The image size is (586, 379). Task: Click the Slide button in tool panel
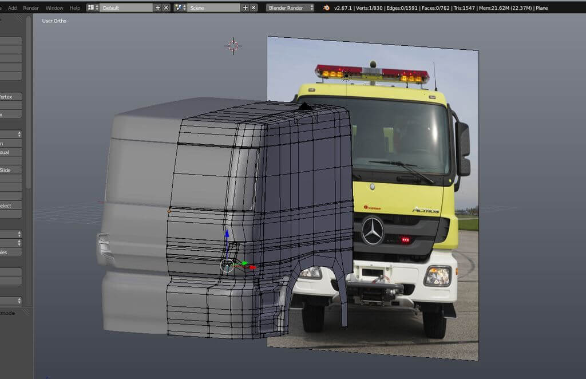pyautogui.click(x=11, y=170)
